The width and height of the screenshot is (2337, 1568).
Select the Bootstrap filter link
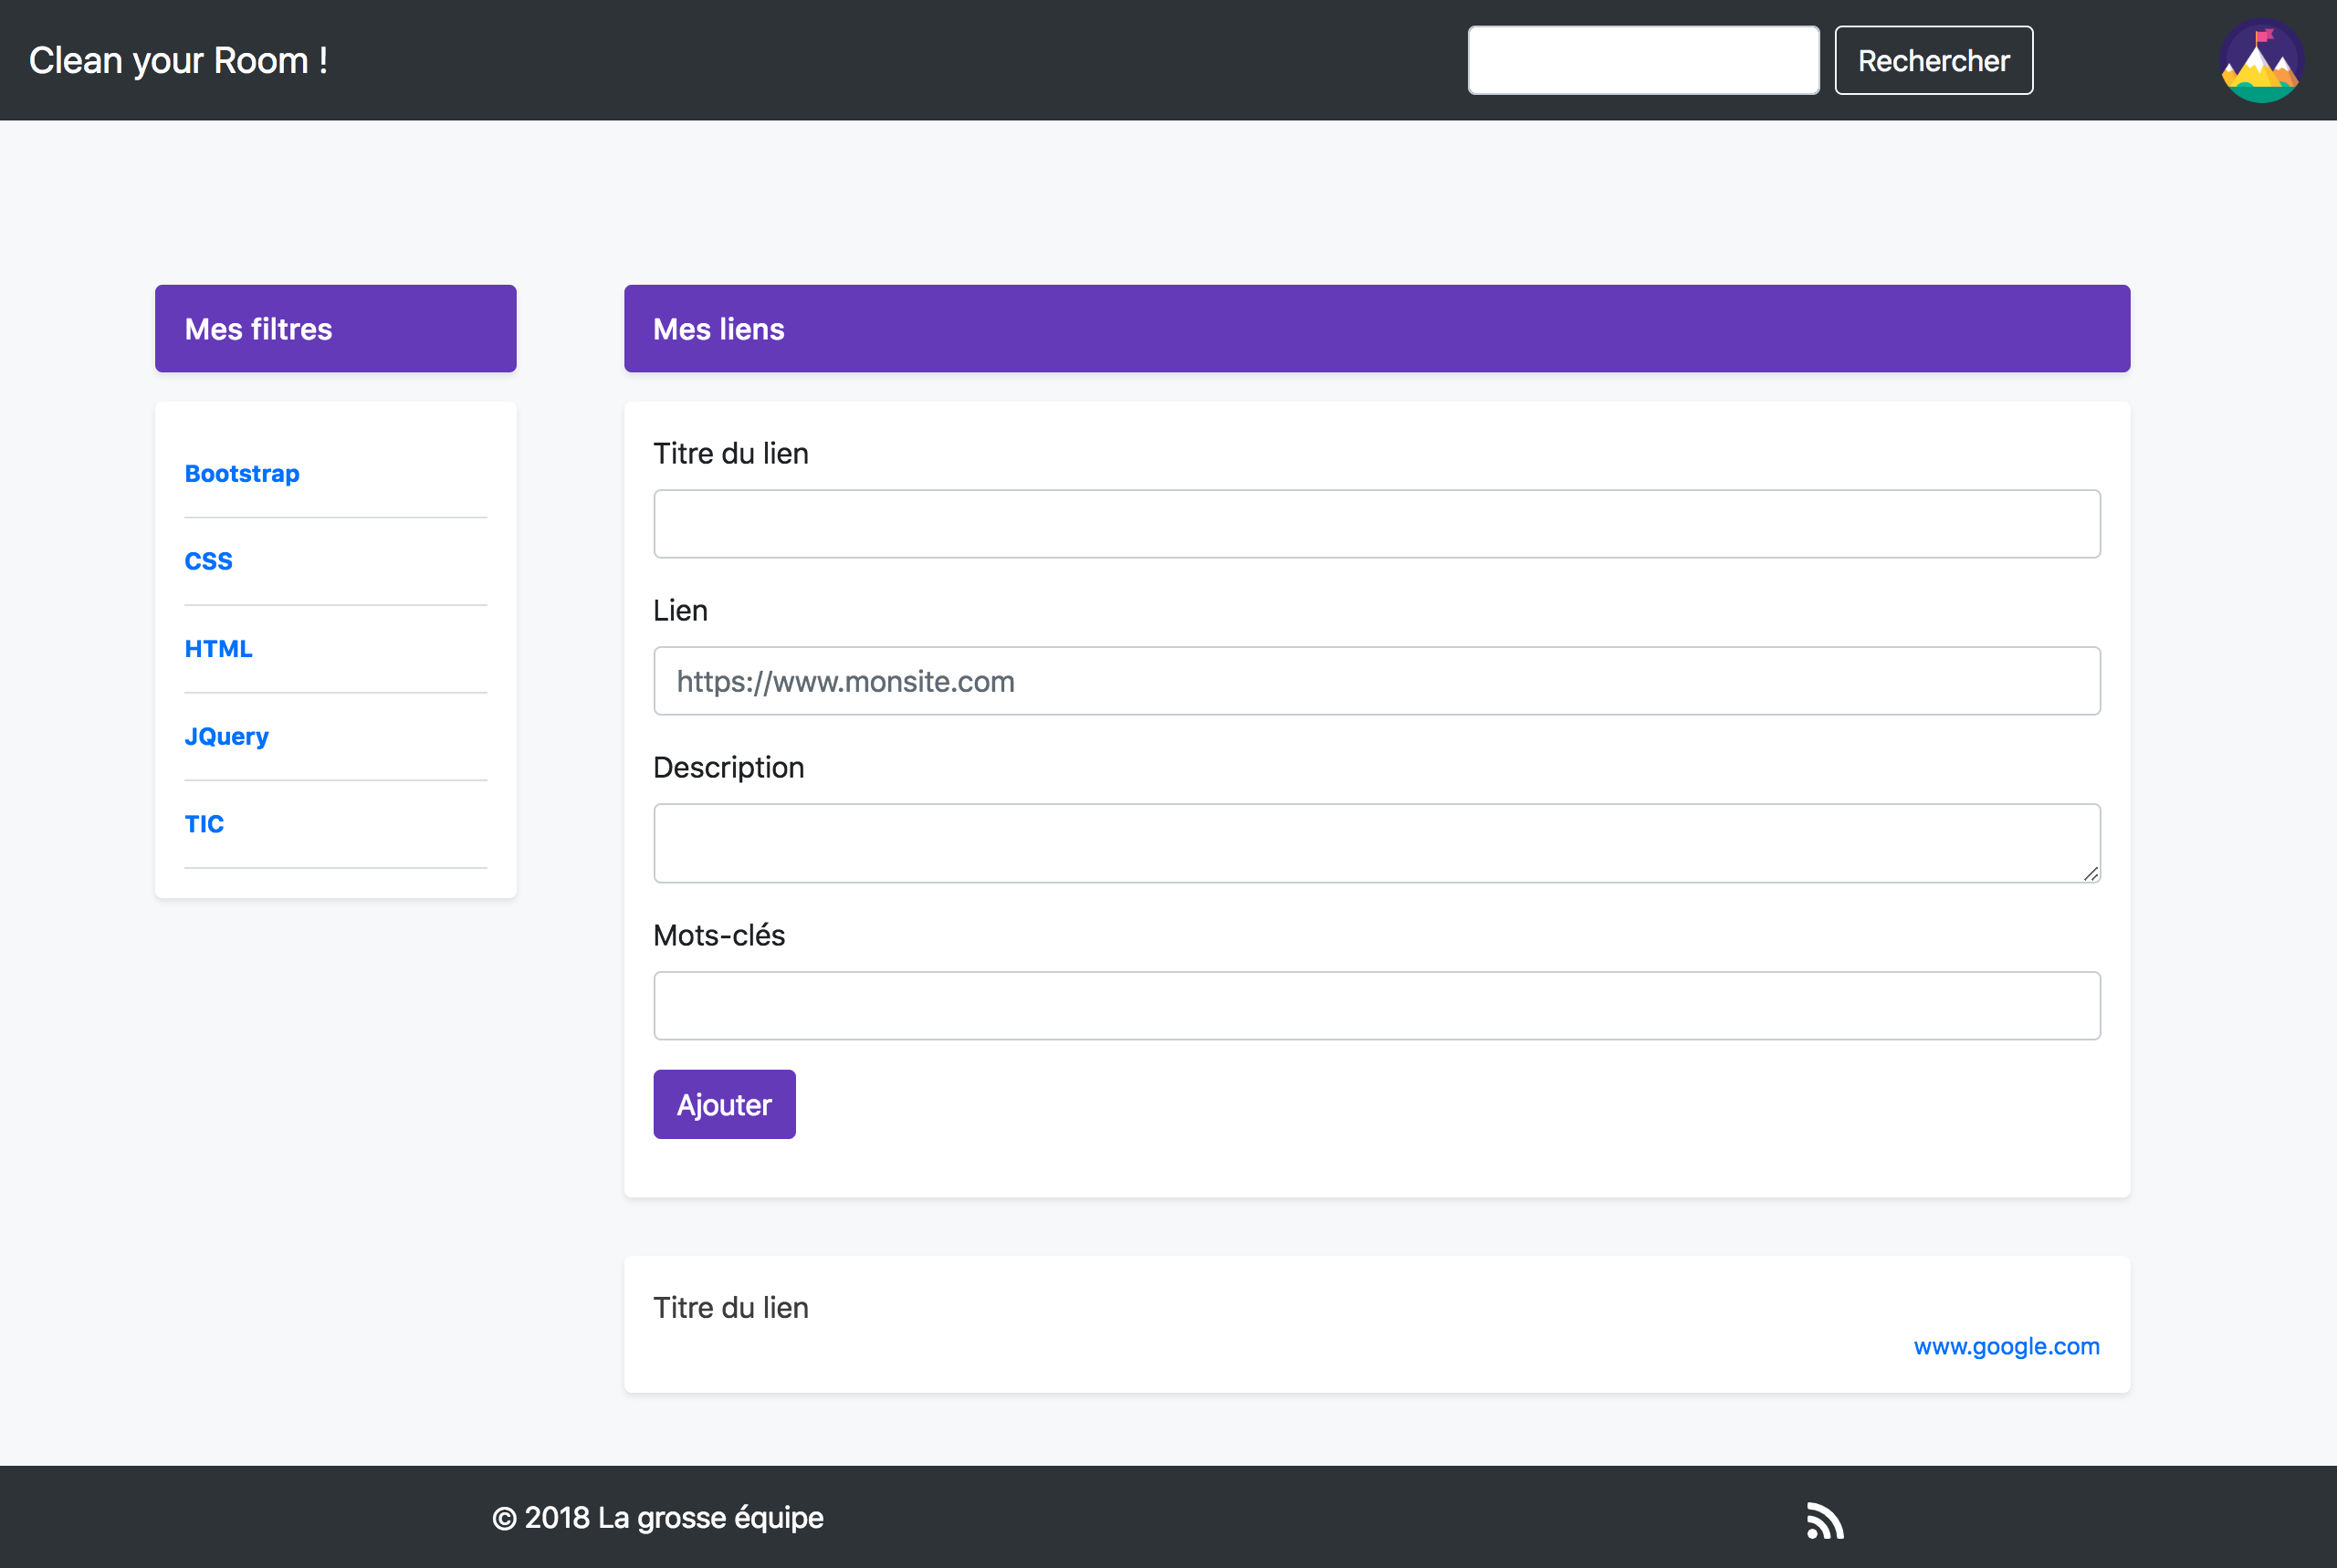pos(242,473)
